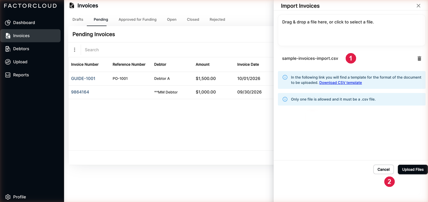Image resolution: width=428 pixels, height=202 pixels.
Task: Click the Debtor A cell
Action: click(x=162, y=79)
